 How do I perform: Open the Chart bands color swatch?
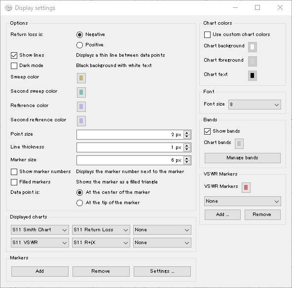point(239,144)
